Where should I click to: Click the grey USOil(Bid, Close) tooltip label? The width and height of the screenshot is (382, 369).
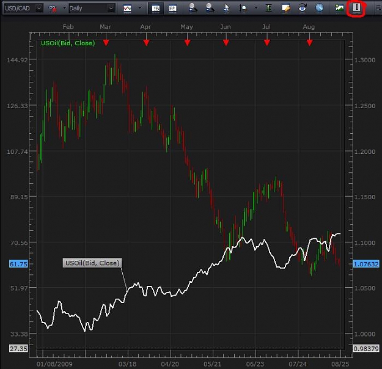click(x=92, y=263)
